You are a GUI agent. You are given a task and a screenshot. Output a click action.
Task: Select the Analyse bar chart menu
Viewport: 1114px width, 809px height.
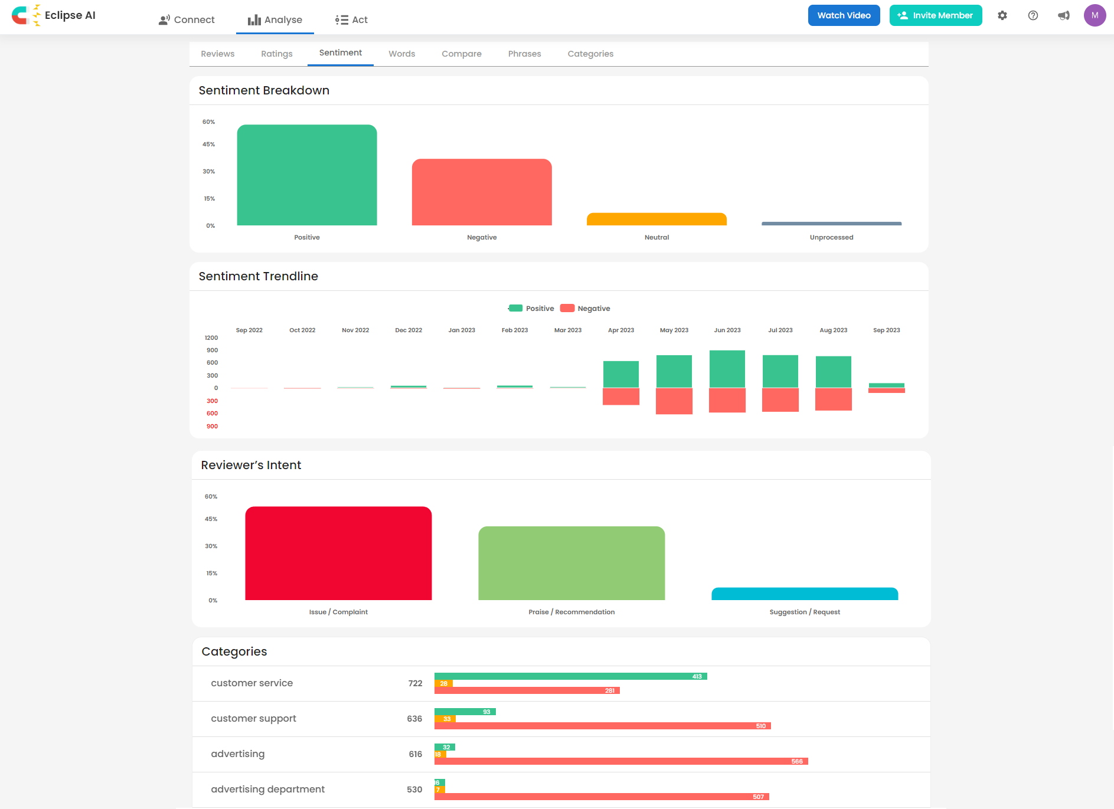[275, 19]
